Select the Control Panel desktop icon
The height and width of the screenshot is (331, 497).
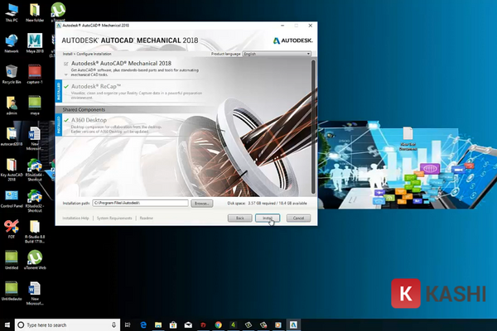(x=12, y=193)
